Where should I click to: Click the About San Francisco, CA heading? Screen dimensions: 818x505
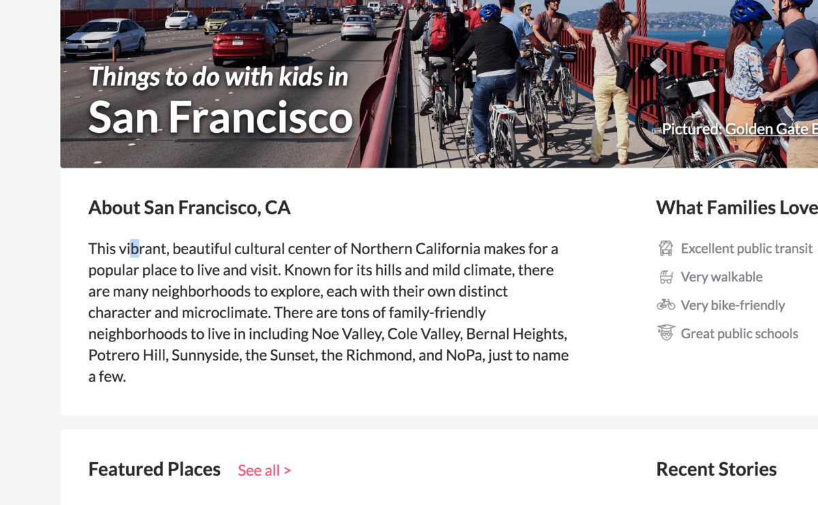coord(190,208)
